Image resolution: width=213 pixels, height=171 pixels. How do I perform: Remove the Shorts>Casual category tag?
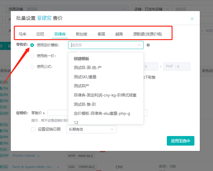(x=38, y=156)
